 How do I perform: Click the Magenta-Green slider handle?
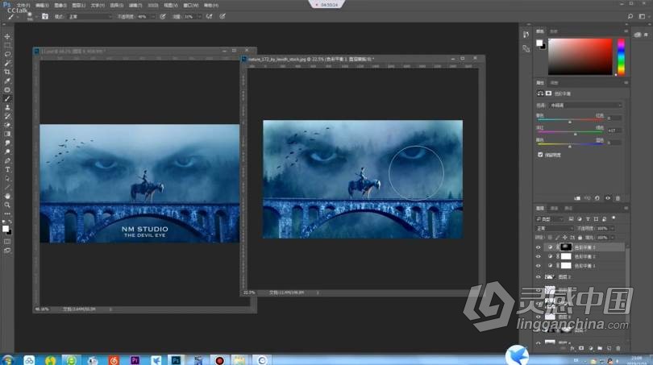[x=575, y=134]
